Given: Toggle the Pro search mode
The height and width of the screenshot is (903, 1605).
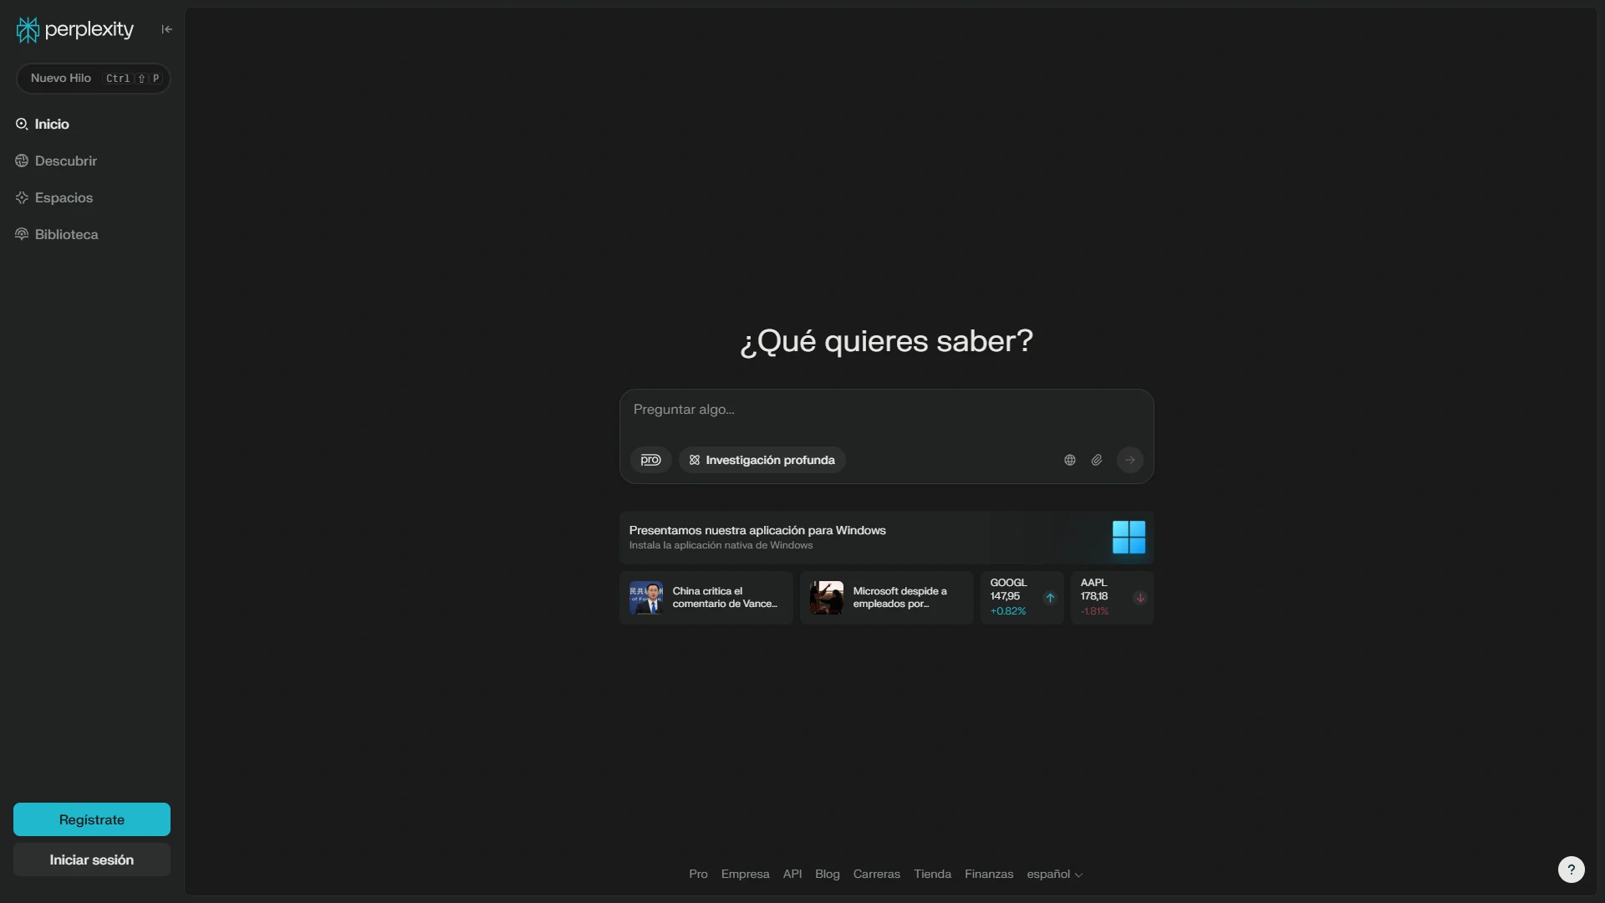Looking at the screenshot, I should [x=650, y=460].
